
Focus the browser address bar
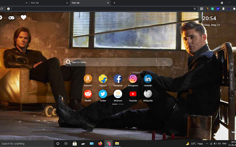[x=103, y=9]
